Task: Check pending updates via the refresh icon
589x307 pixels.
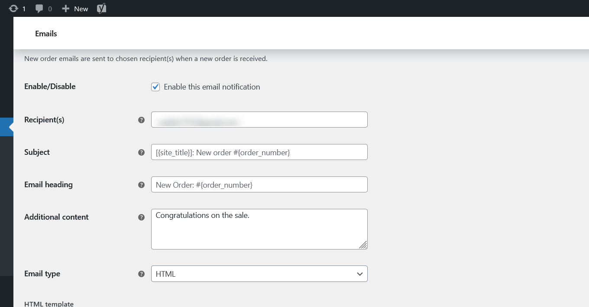Action: 13,8
